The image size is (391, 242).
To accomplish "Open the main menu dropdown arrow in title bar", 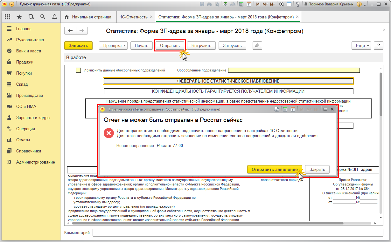I will [x=12, y=4].
